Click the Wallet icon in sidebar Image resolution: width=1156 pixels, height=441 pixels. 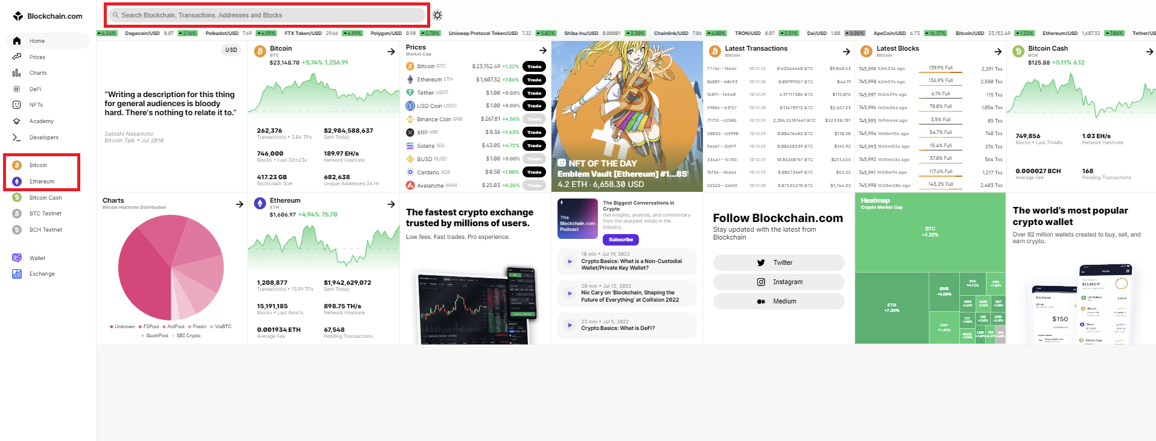17,258
